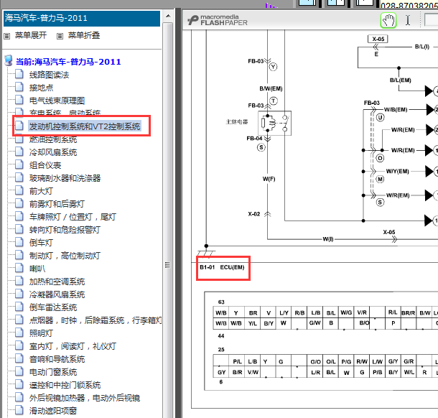The width and height of the screenshot is (438, 418).
Task: Click the page icon beside 滑动遮阳顶窗
Action: [19, 410]
